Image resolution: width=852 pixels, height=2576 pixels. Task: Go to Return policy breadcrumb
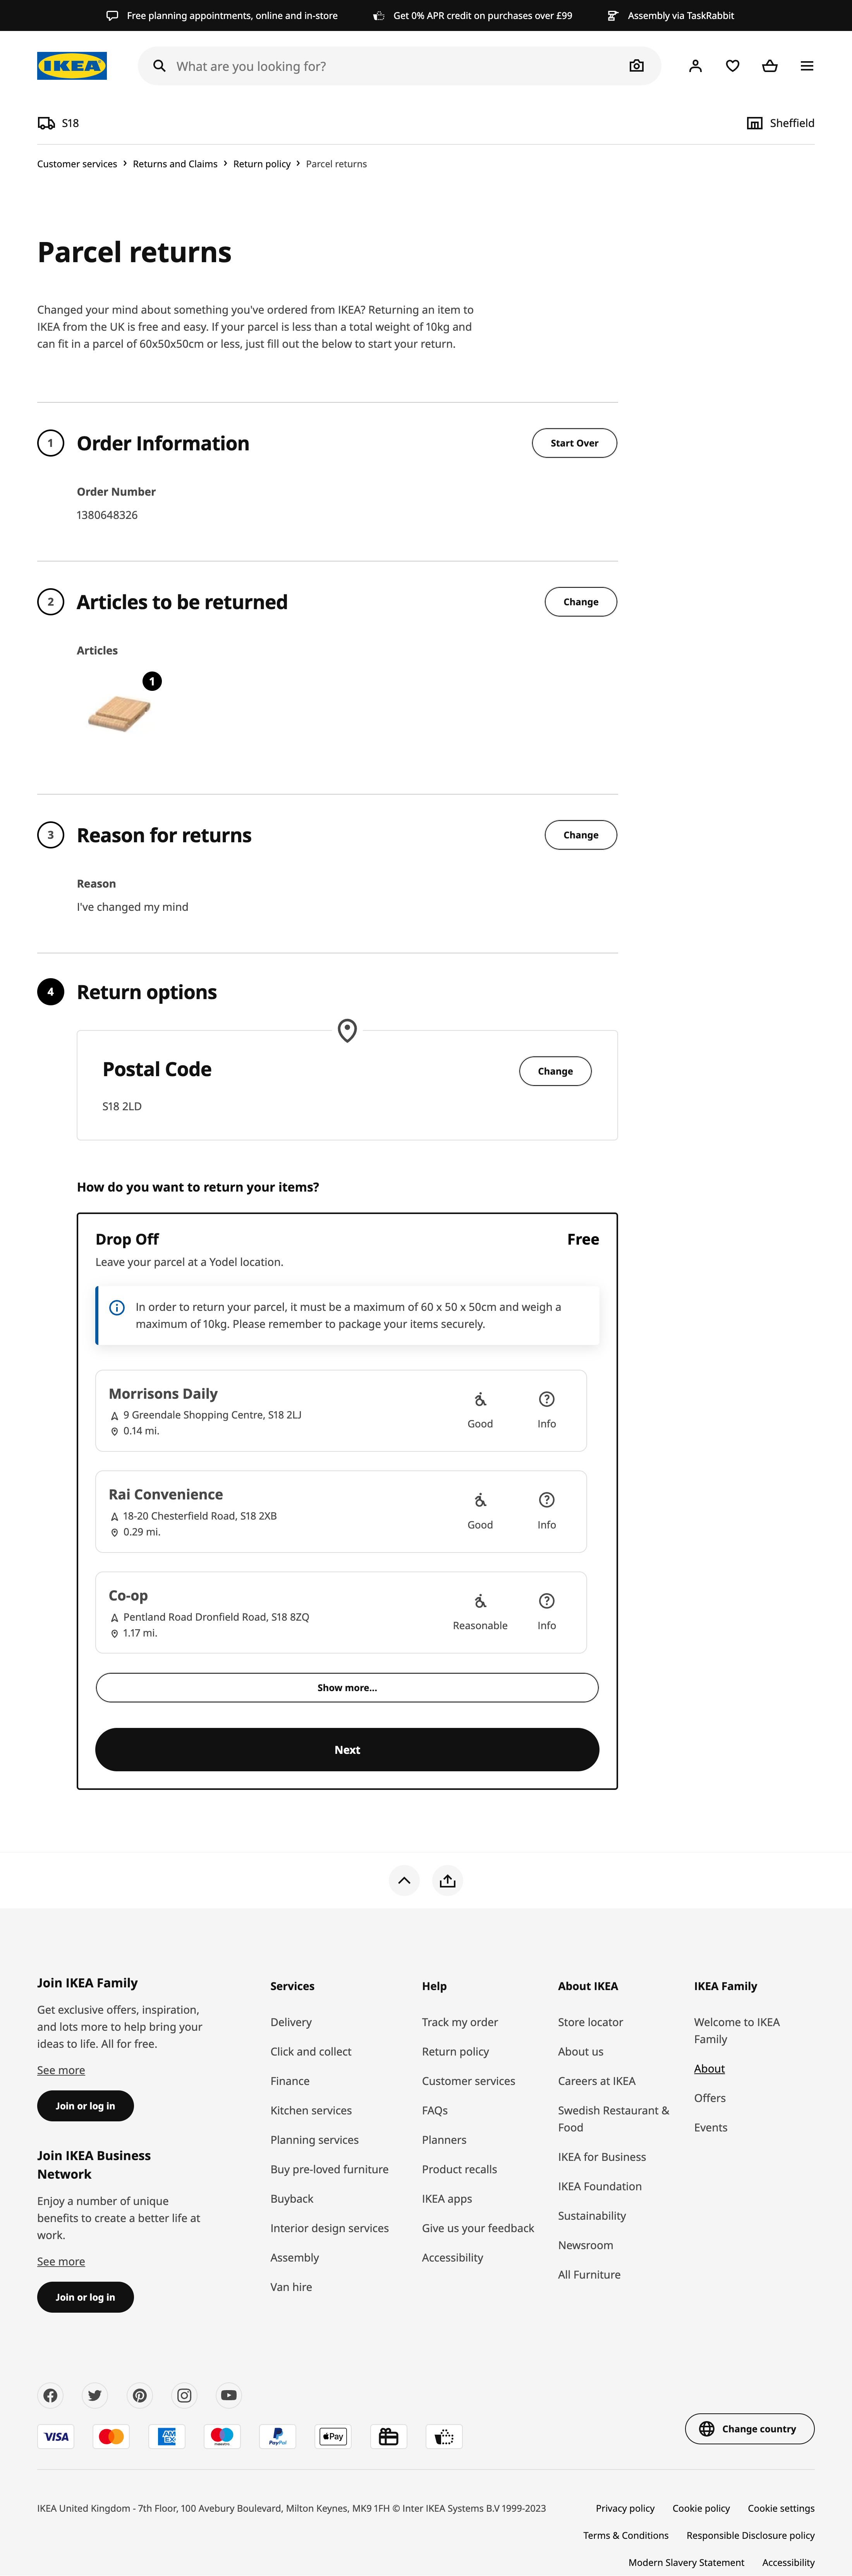(x=262, y=164)
